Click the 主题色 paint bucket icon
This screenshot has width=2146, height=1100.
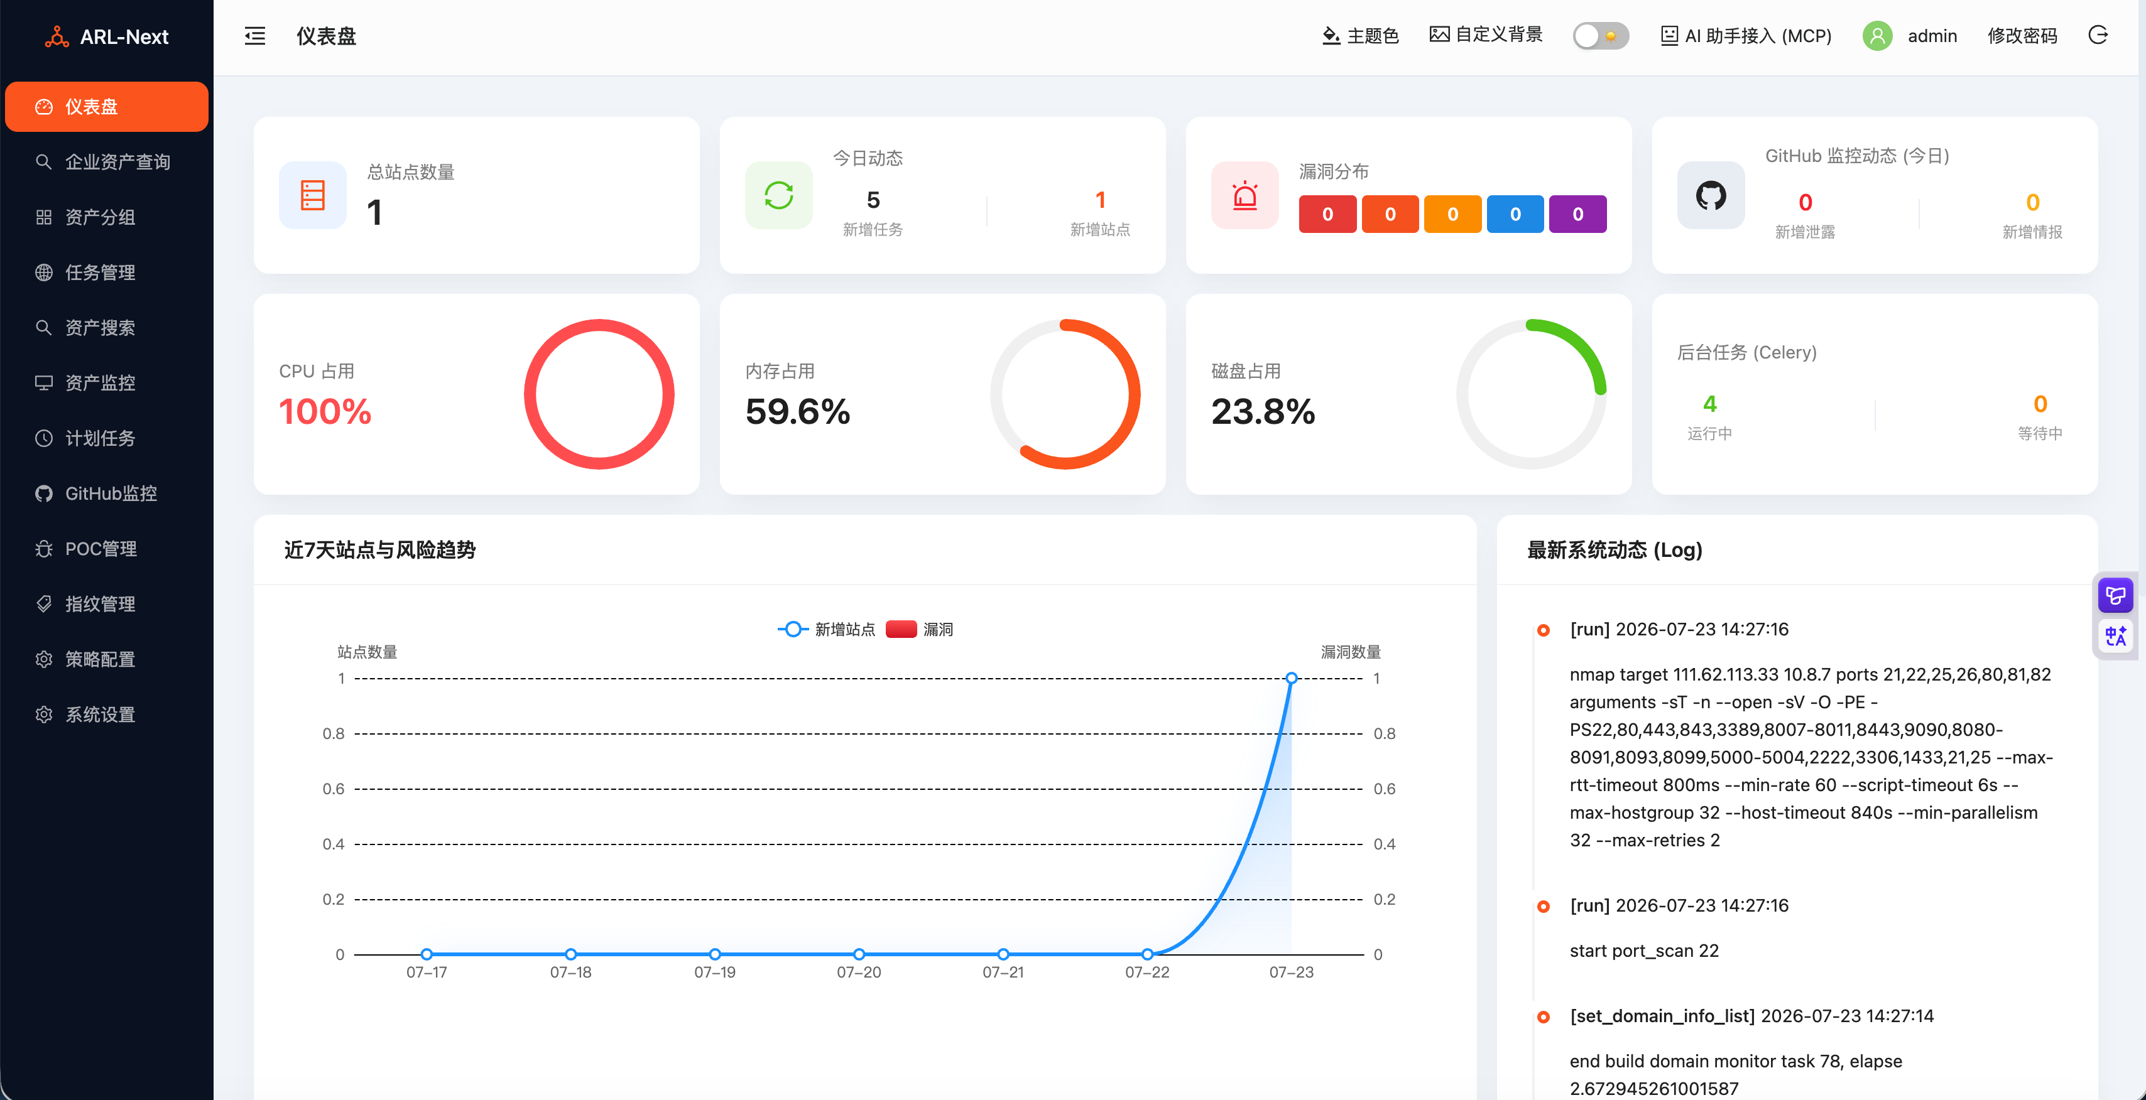point(1331,36)
